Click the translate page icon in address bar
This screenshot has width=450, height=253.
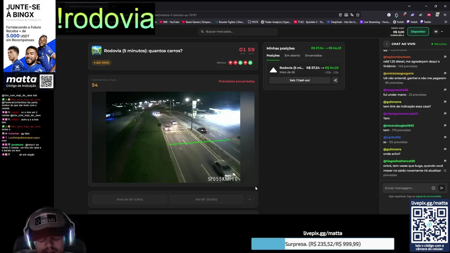[x=352, y=15]
